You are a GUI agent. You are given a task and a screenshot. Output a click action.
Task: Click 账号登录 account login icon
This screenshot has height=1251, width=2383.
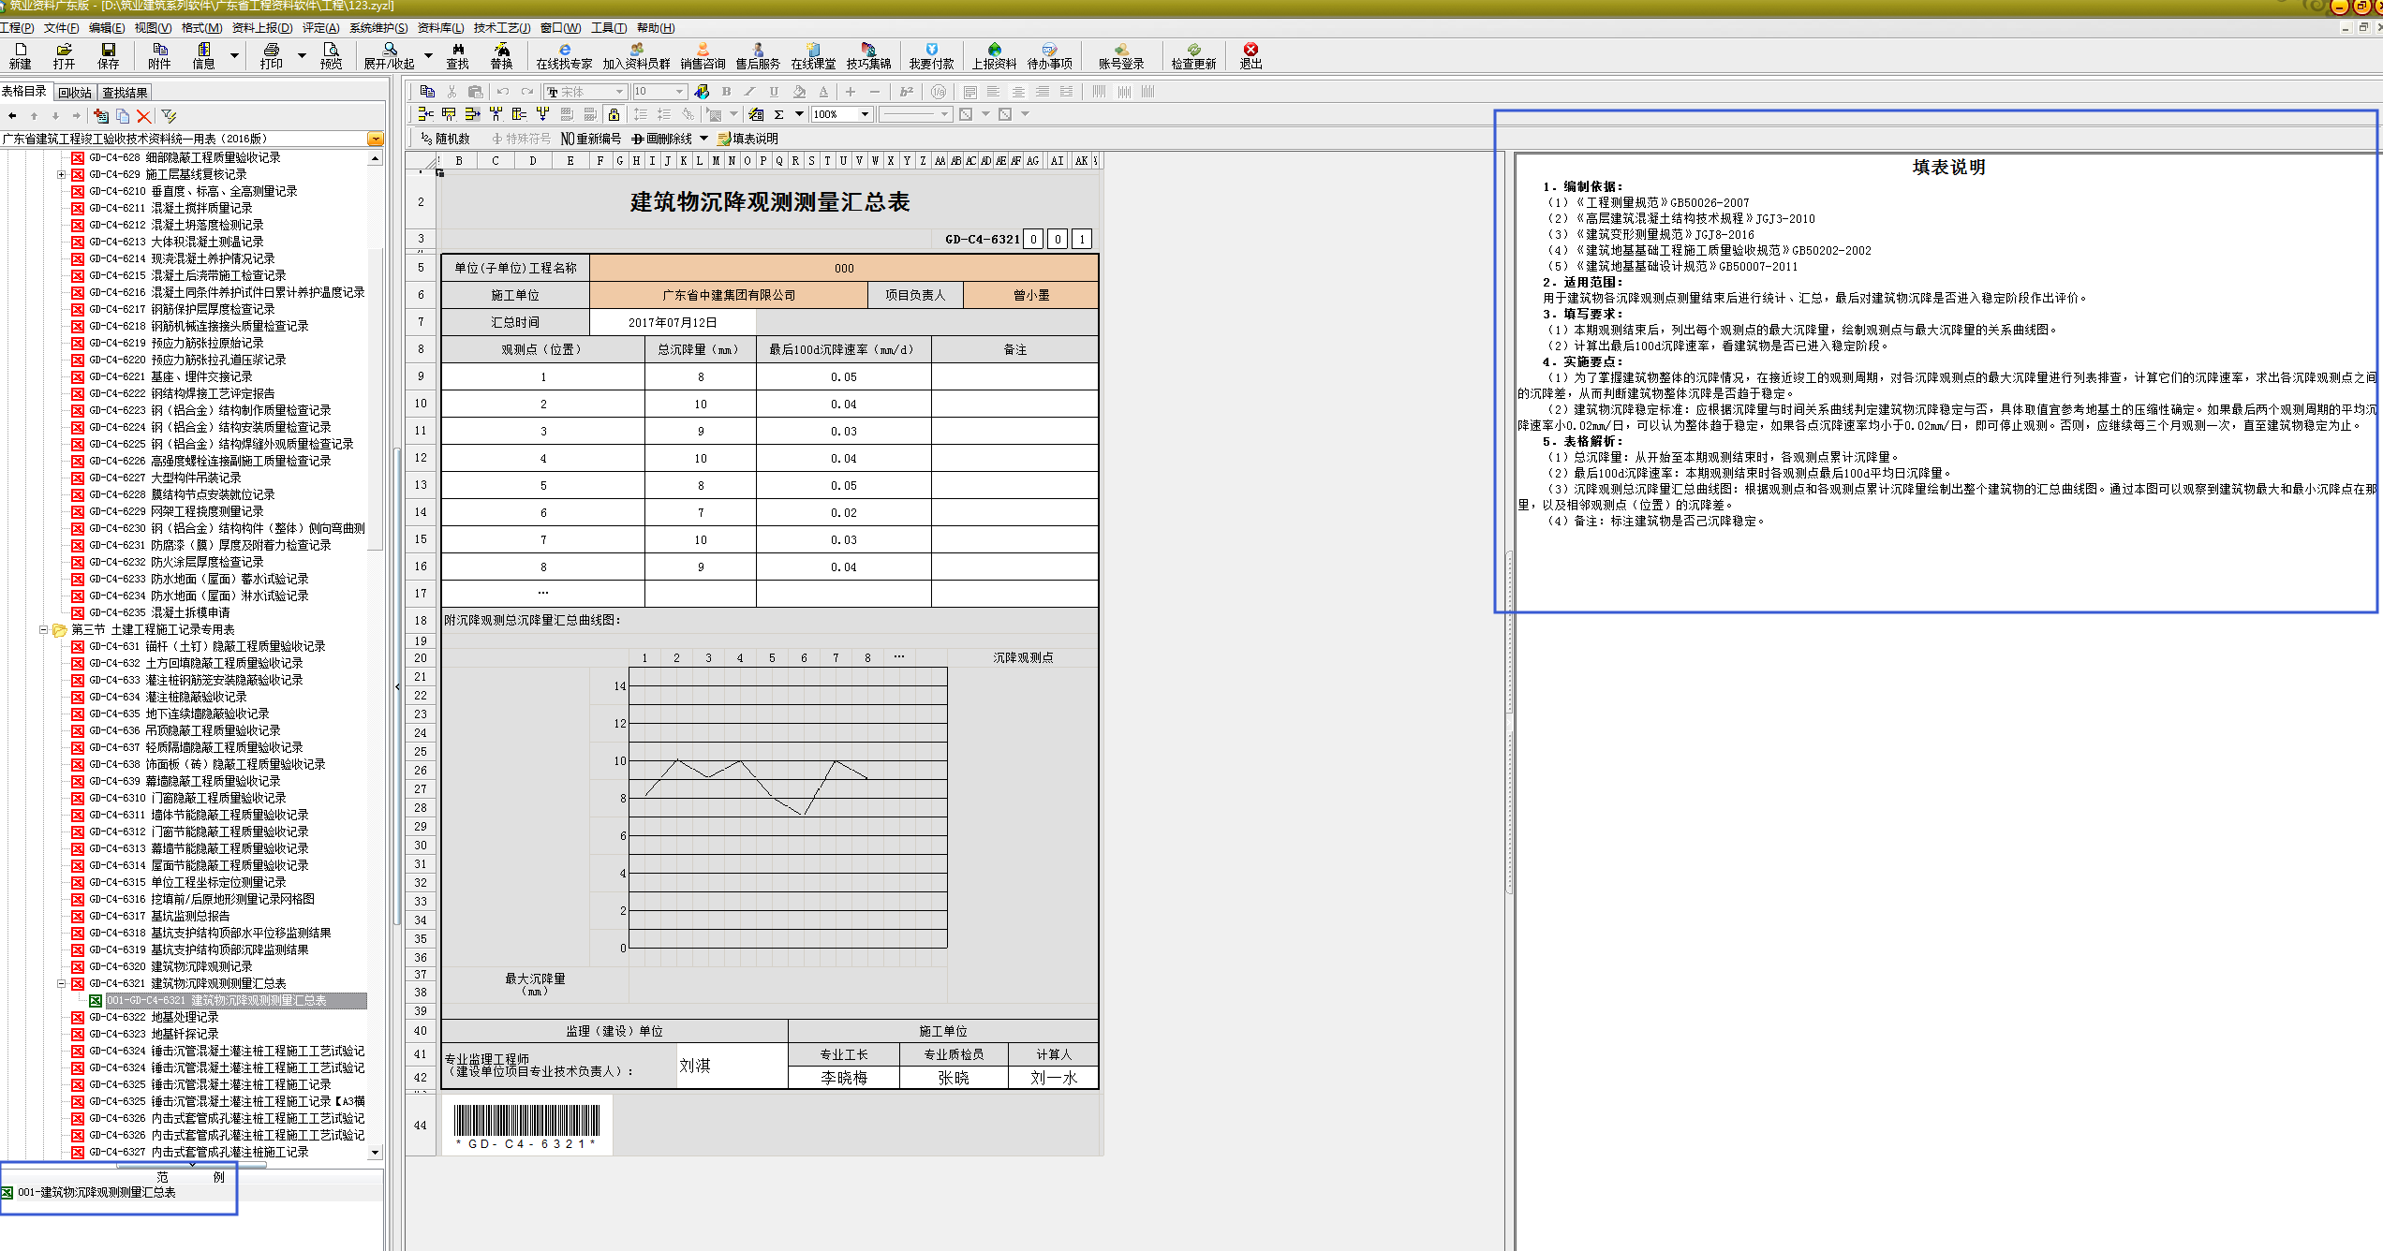click(1121, 55)
